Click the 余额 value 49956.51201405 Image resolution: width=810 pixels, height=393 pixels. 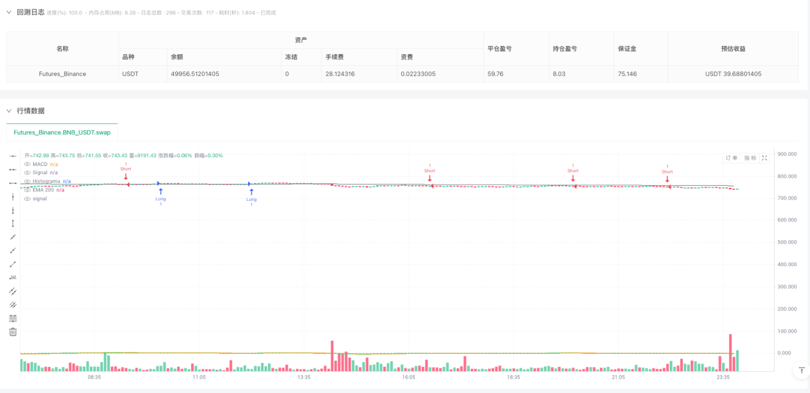[194, 74]
